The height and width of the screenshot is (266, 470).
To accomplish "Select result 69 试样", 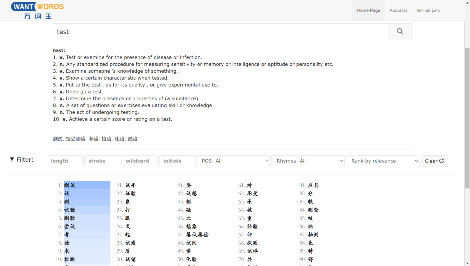I will click(x=252, y=251).
